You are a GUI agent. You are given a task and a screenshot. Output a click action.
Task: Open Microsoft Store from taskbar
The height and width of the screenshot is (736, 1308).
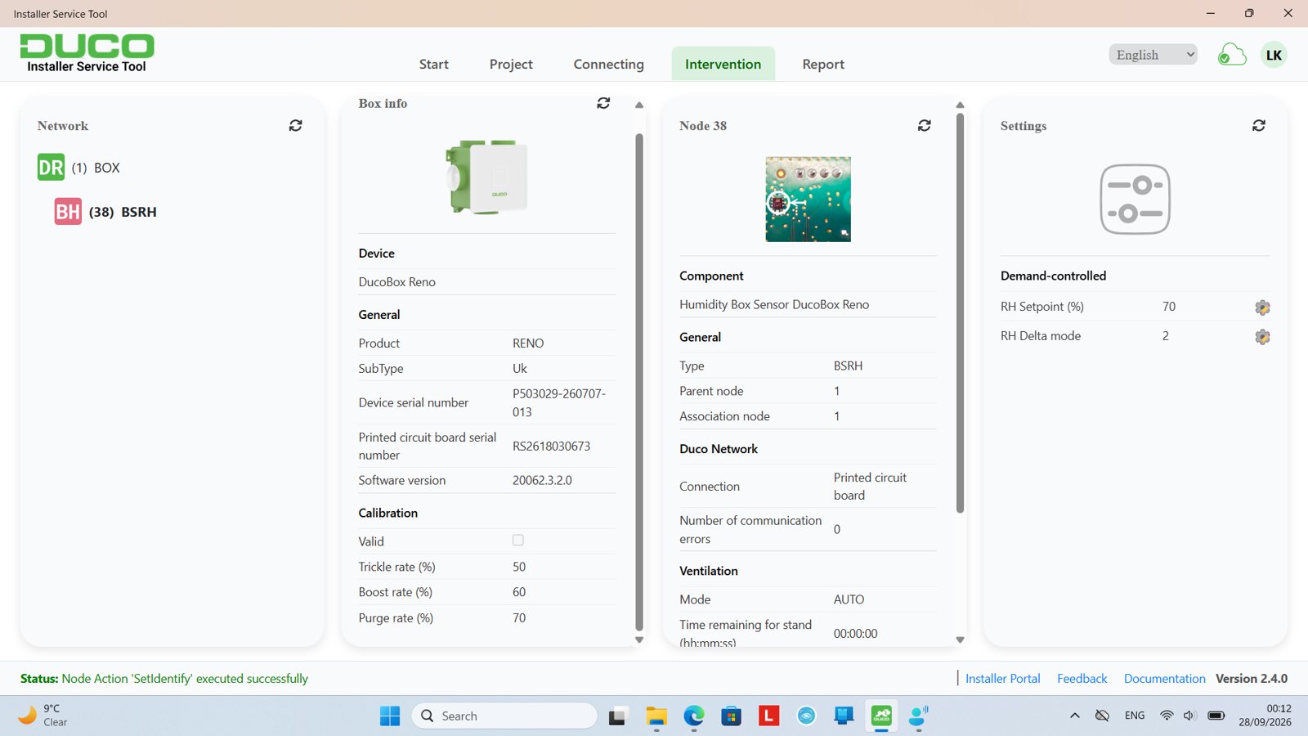731,716
